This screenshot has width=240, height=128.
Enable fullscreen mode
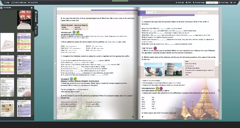tap(19, 3)
